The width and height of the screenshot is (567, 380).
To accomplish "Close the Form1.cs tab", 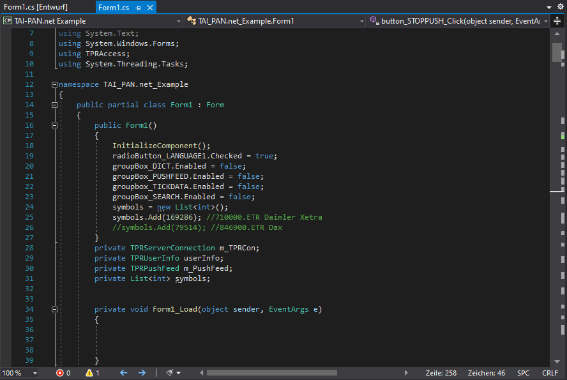I will 150,7.
